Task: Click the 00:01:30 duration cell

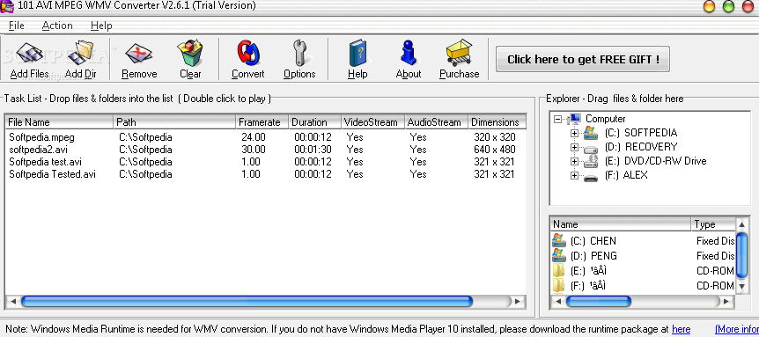Action: (x=313, y=150)
